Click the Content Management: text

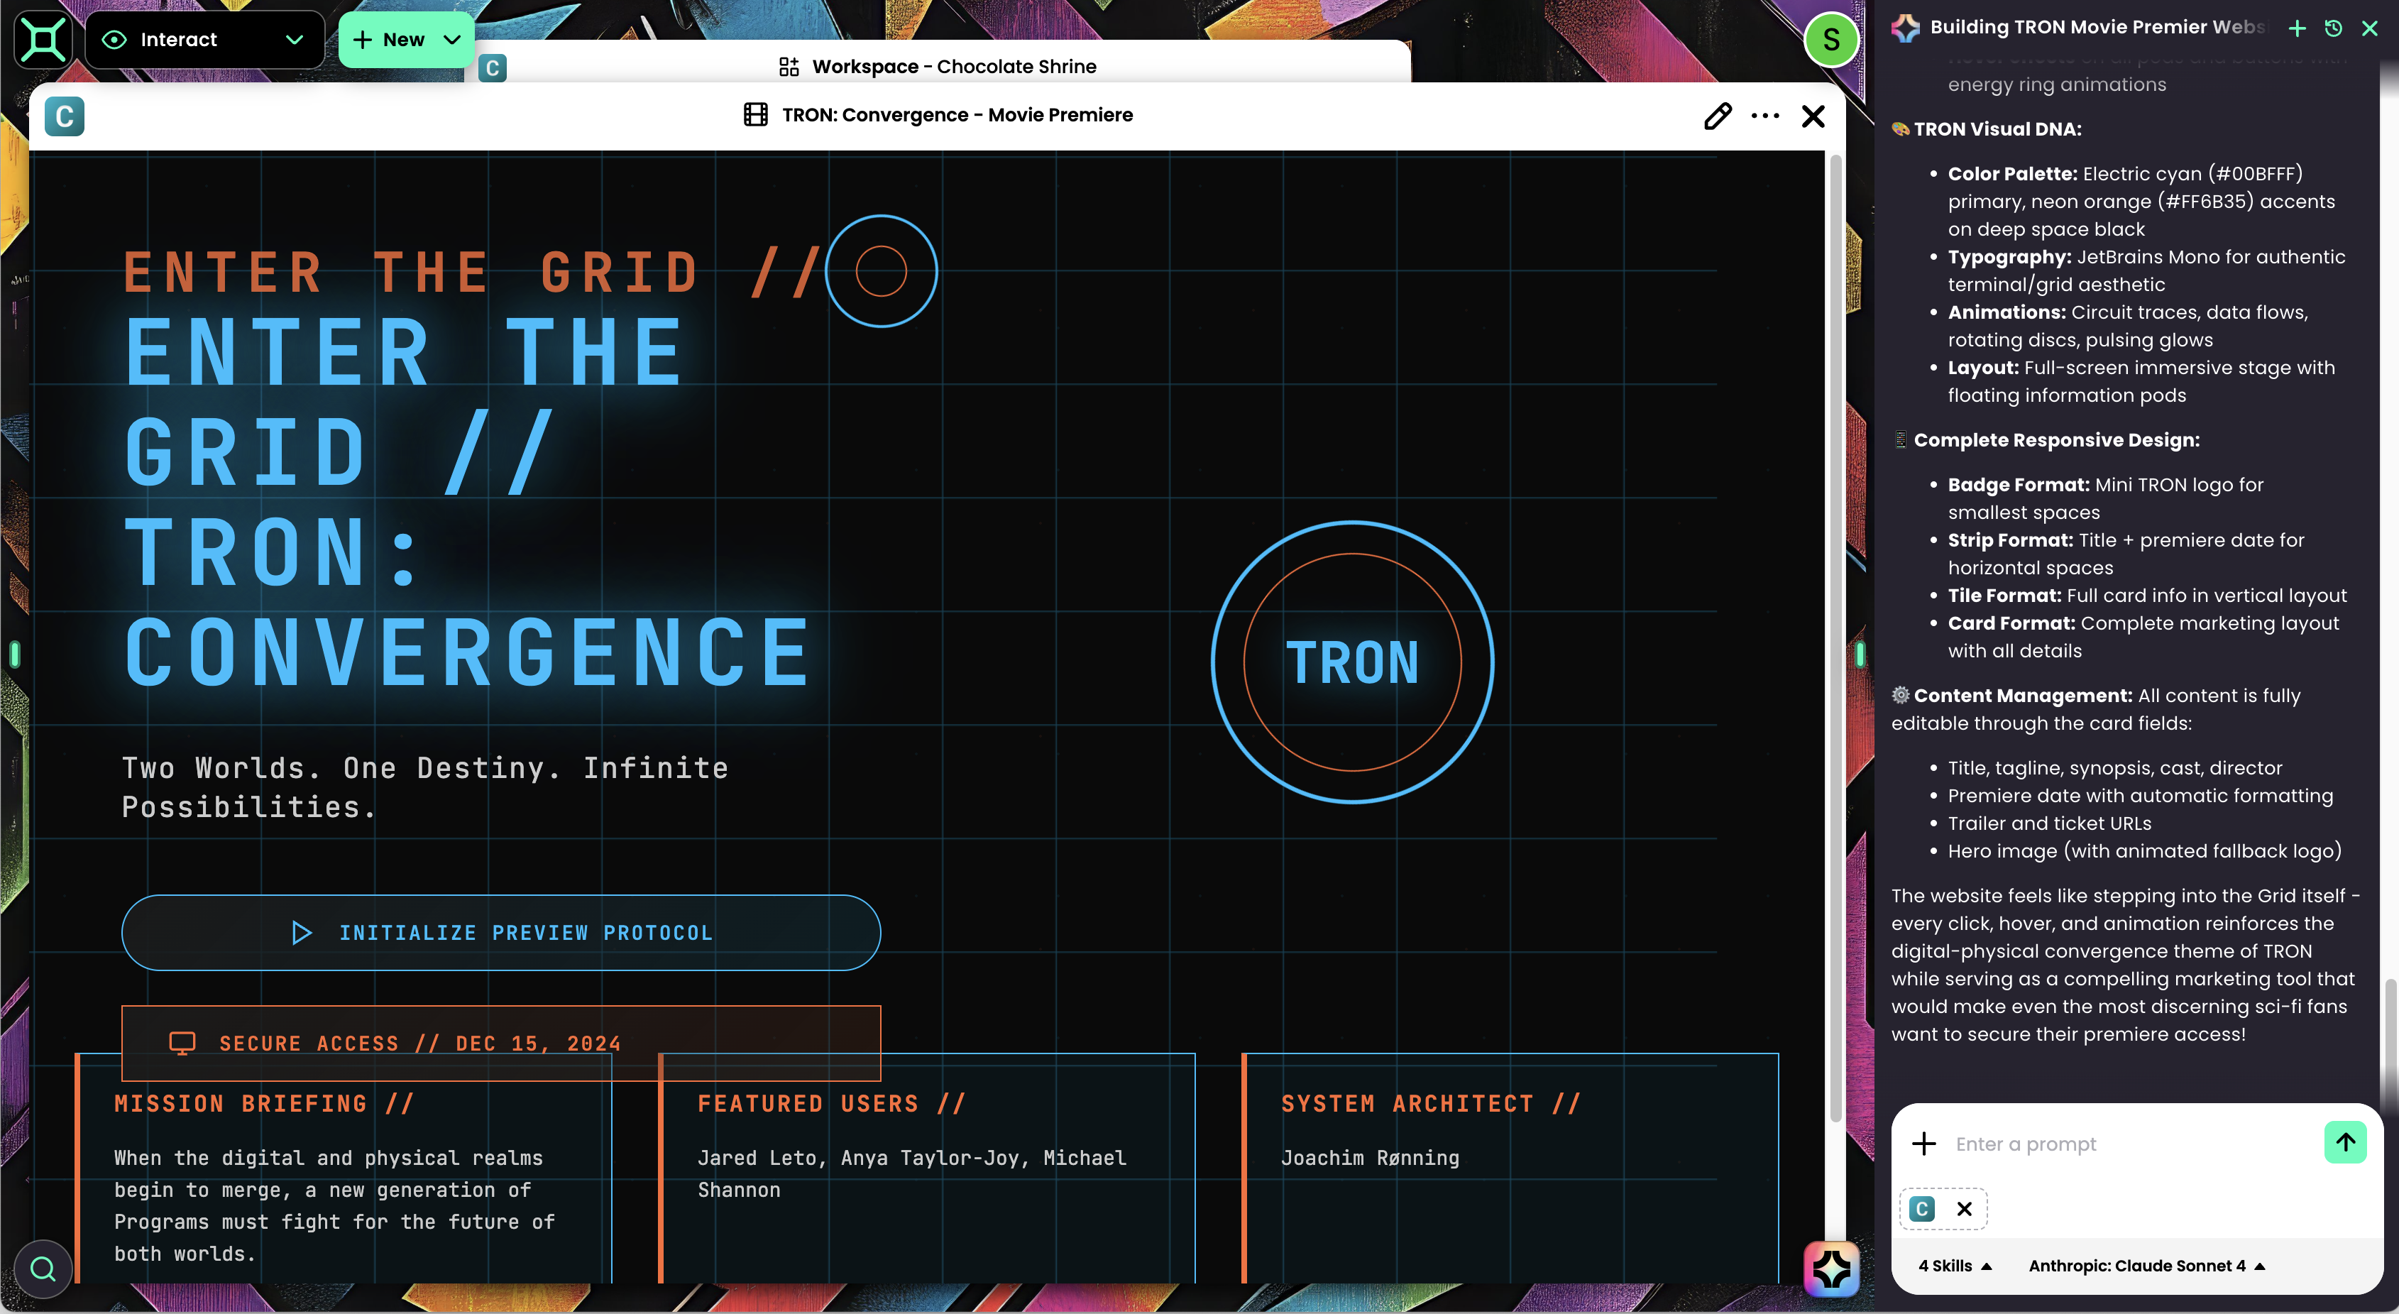coord(2023,696)
